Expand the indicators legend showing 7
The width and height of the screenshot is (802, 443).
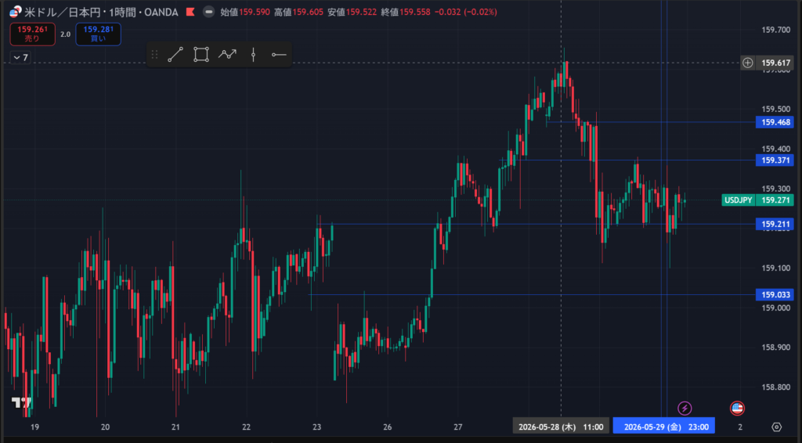(20, 58)
